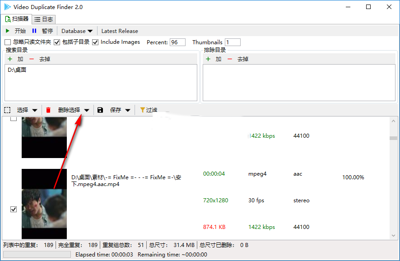Click the Percent input field showing 96
Image resolution: width=400 pixels, height=261 pixels.
coord(177,42)
